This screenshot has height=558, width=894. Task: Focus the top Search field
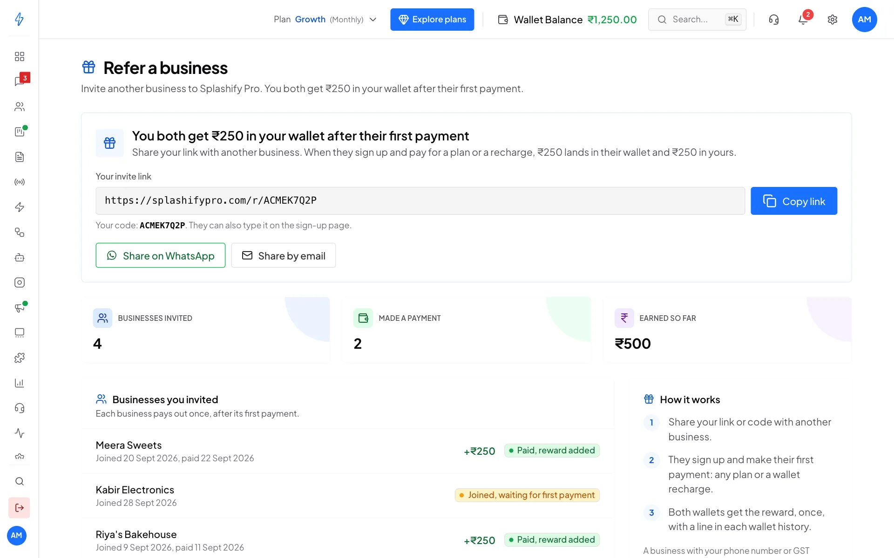click(x=697, y=19)
